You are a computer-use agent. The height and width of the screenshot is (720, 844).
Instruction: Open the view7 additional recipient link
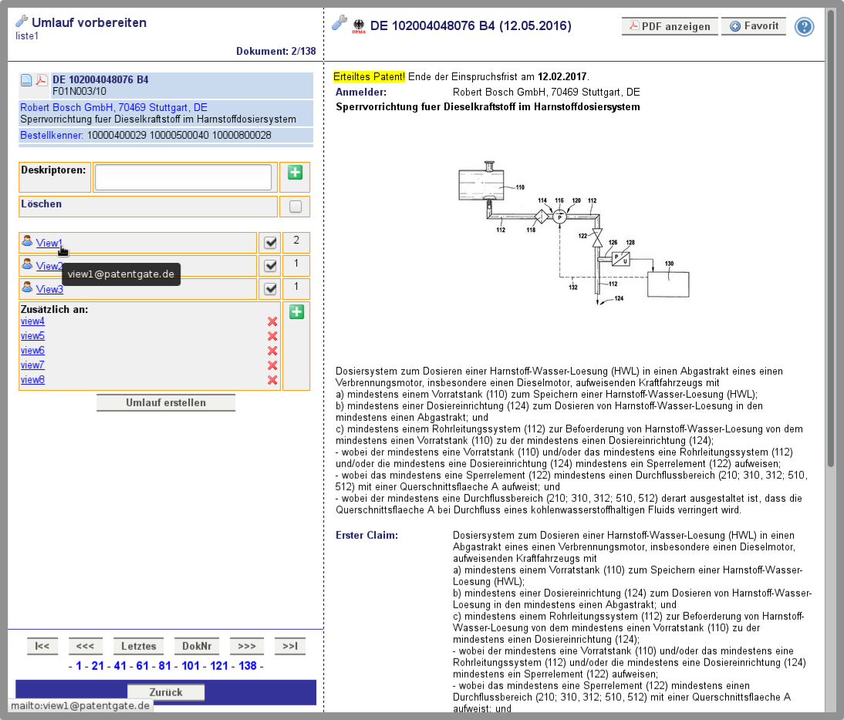point(32,365)
